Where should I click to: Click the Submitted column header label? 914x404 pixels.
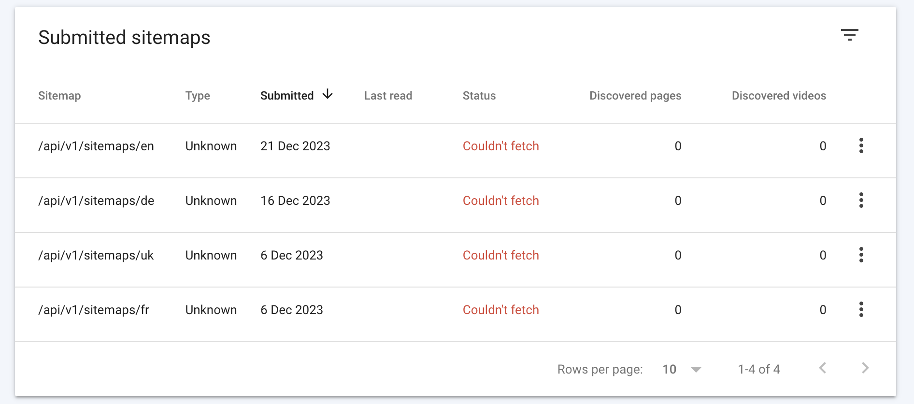tap(287, 96)
